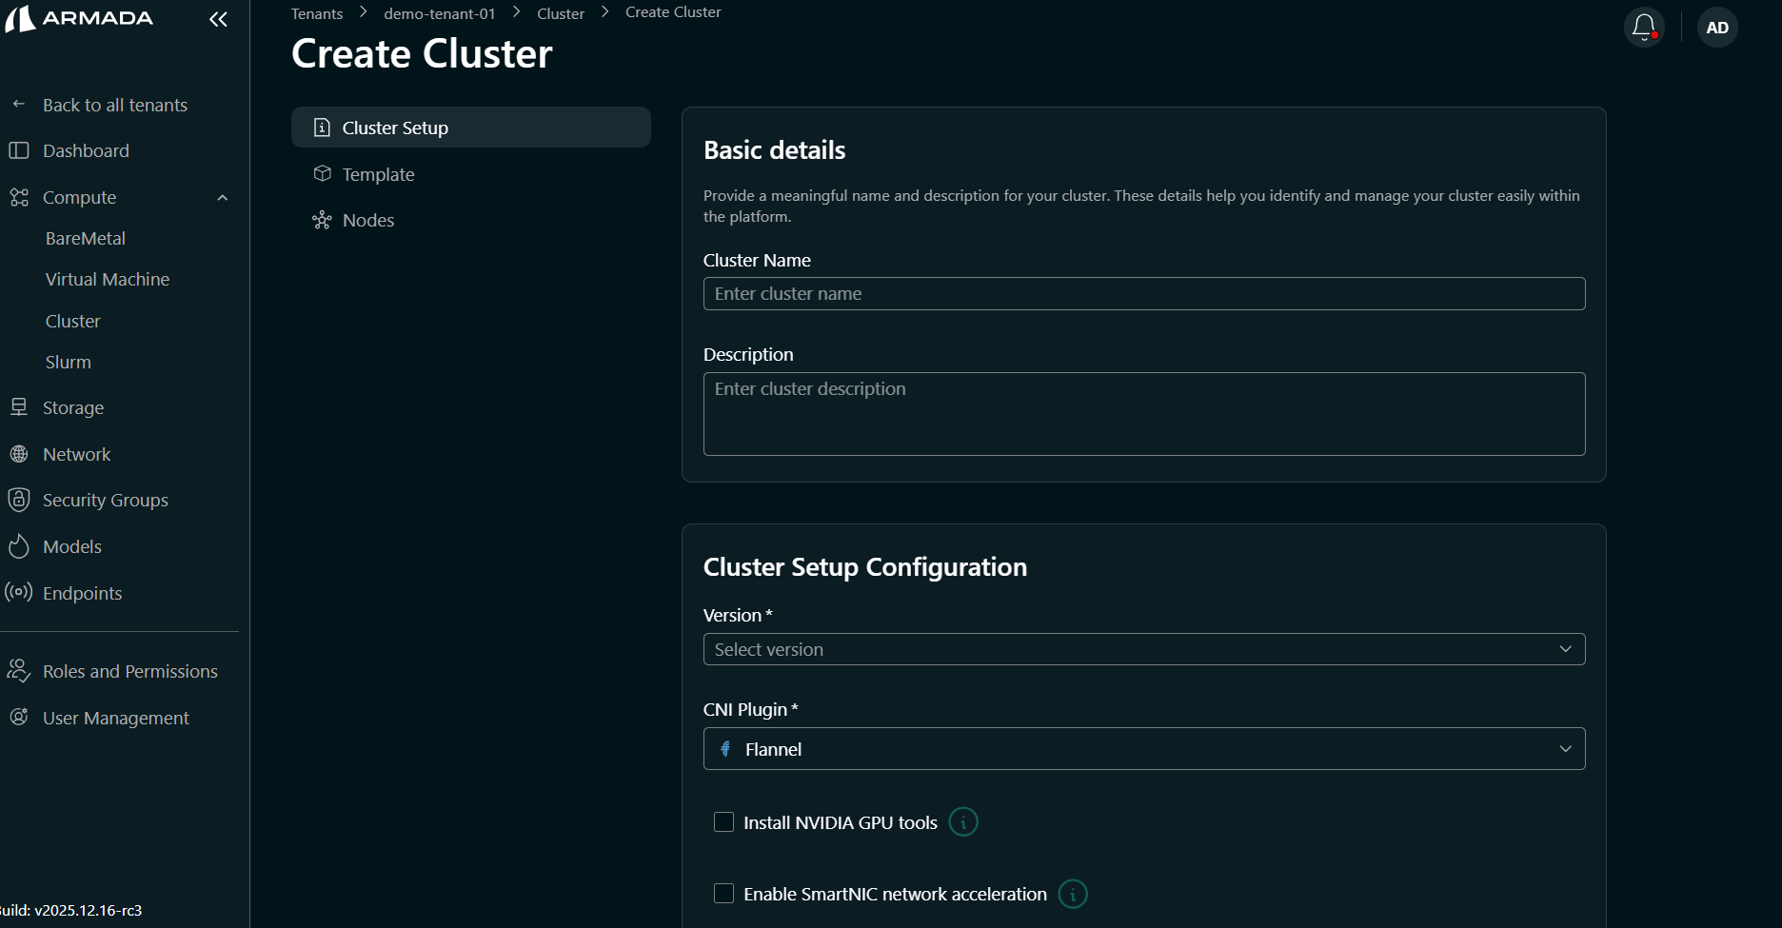The image size is (1782, 928).
Task: Enable Install NVIDIA GPU tools checkbox
Action: click(x=723, y=822)
